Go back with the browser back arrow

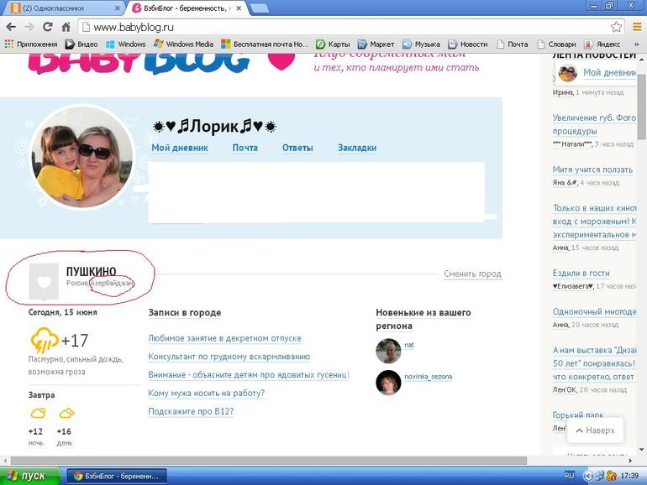tap(11, 27)
